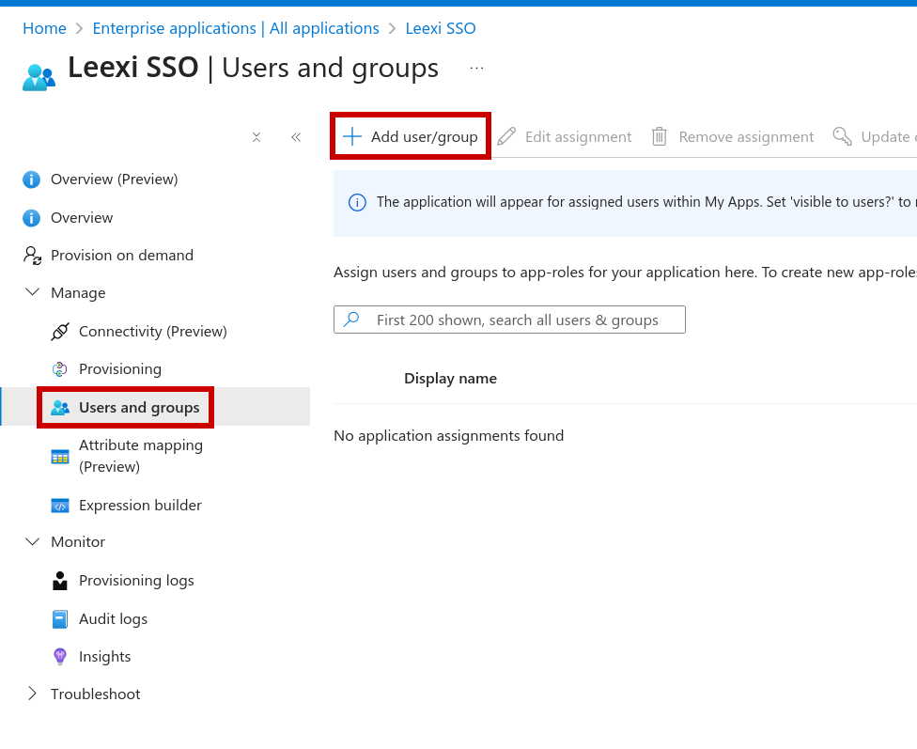Click the Users and groups people icon in sidebar

pos(59,407)
